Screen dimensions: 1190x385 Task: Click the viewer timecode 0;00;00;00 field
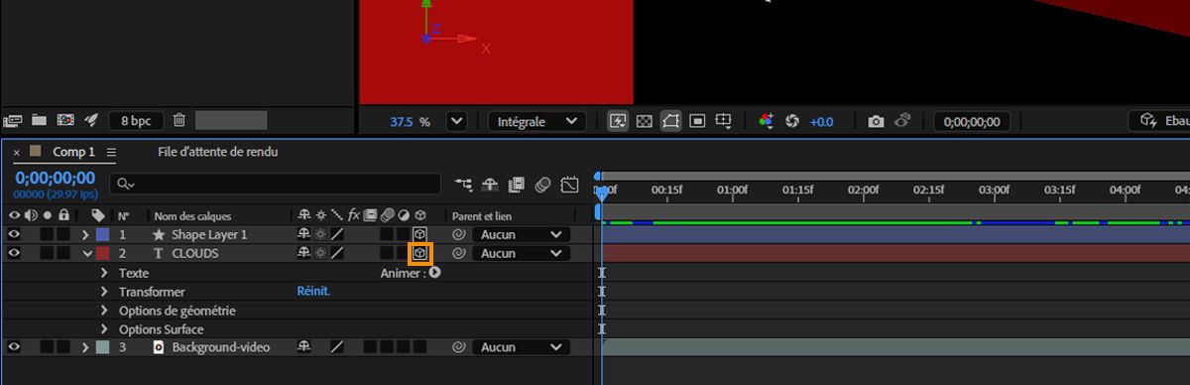coord(972,121)
